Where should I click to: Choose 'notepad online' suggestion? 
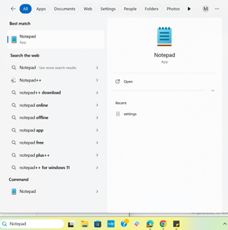pyautogui.click(x=33, y=105)
